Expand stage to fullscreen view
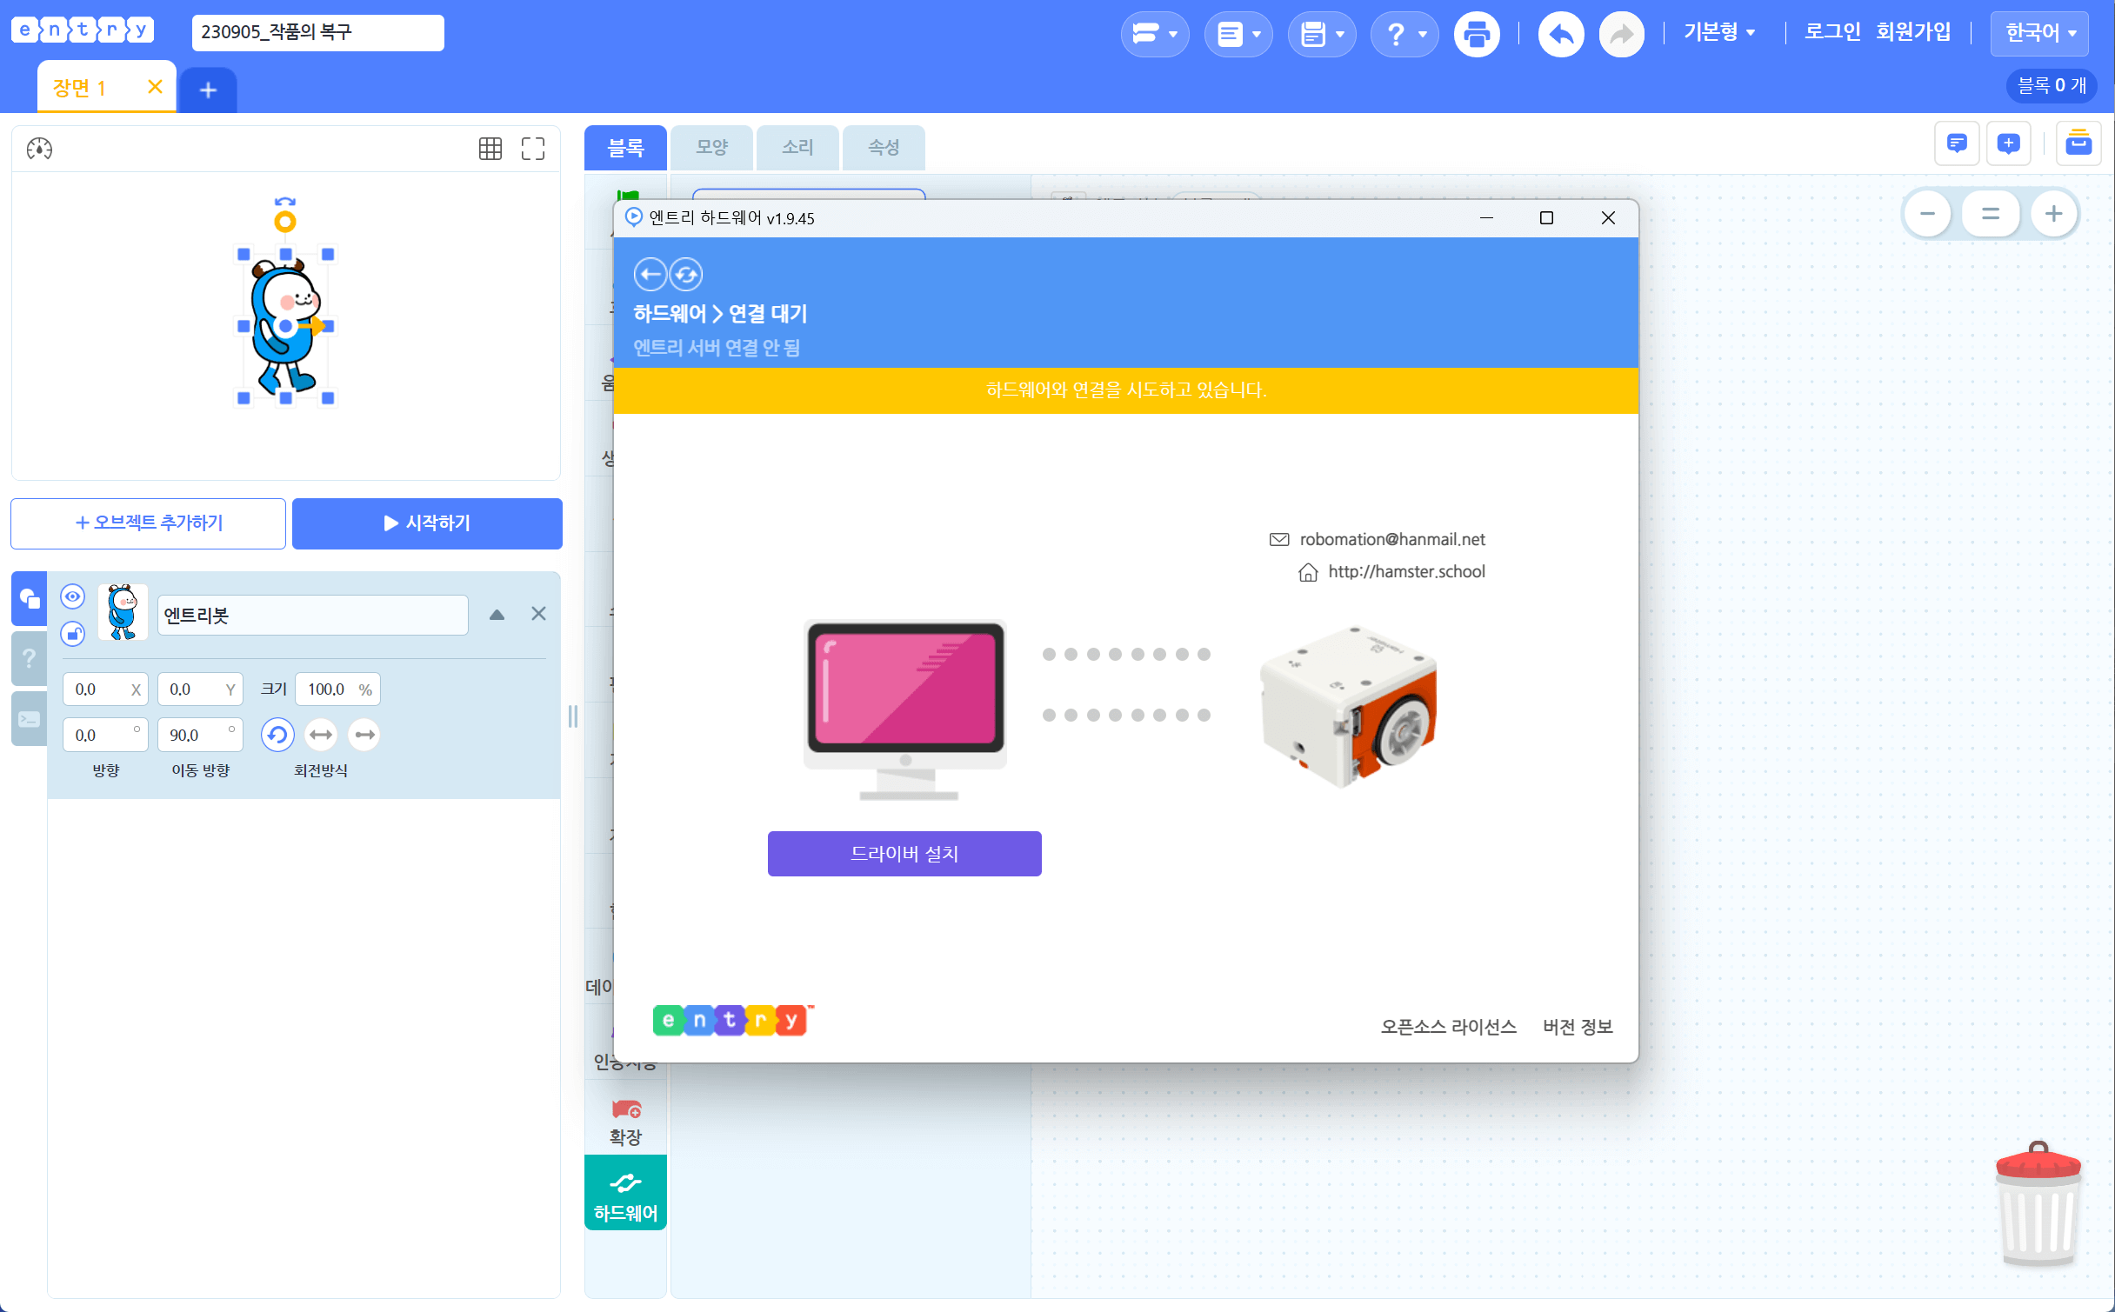 tap(533, 149)
